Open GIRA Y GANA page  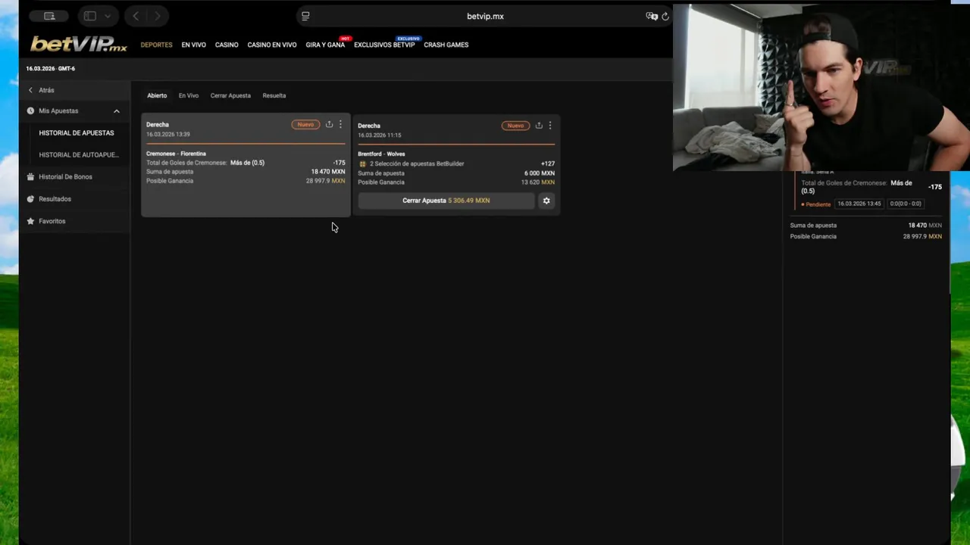(325, 45)
